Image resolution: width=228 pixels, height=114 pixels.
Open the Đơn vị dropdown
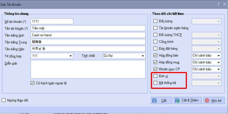(207, 76)
